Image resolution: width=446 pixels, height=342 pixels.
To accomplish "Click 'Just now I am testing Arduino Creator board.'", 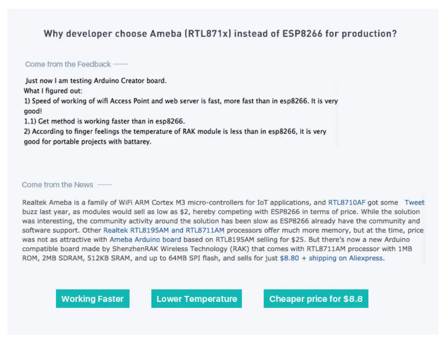I will (x=96, y=81).
